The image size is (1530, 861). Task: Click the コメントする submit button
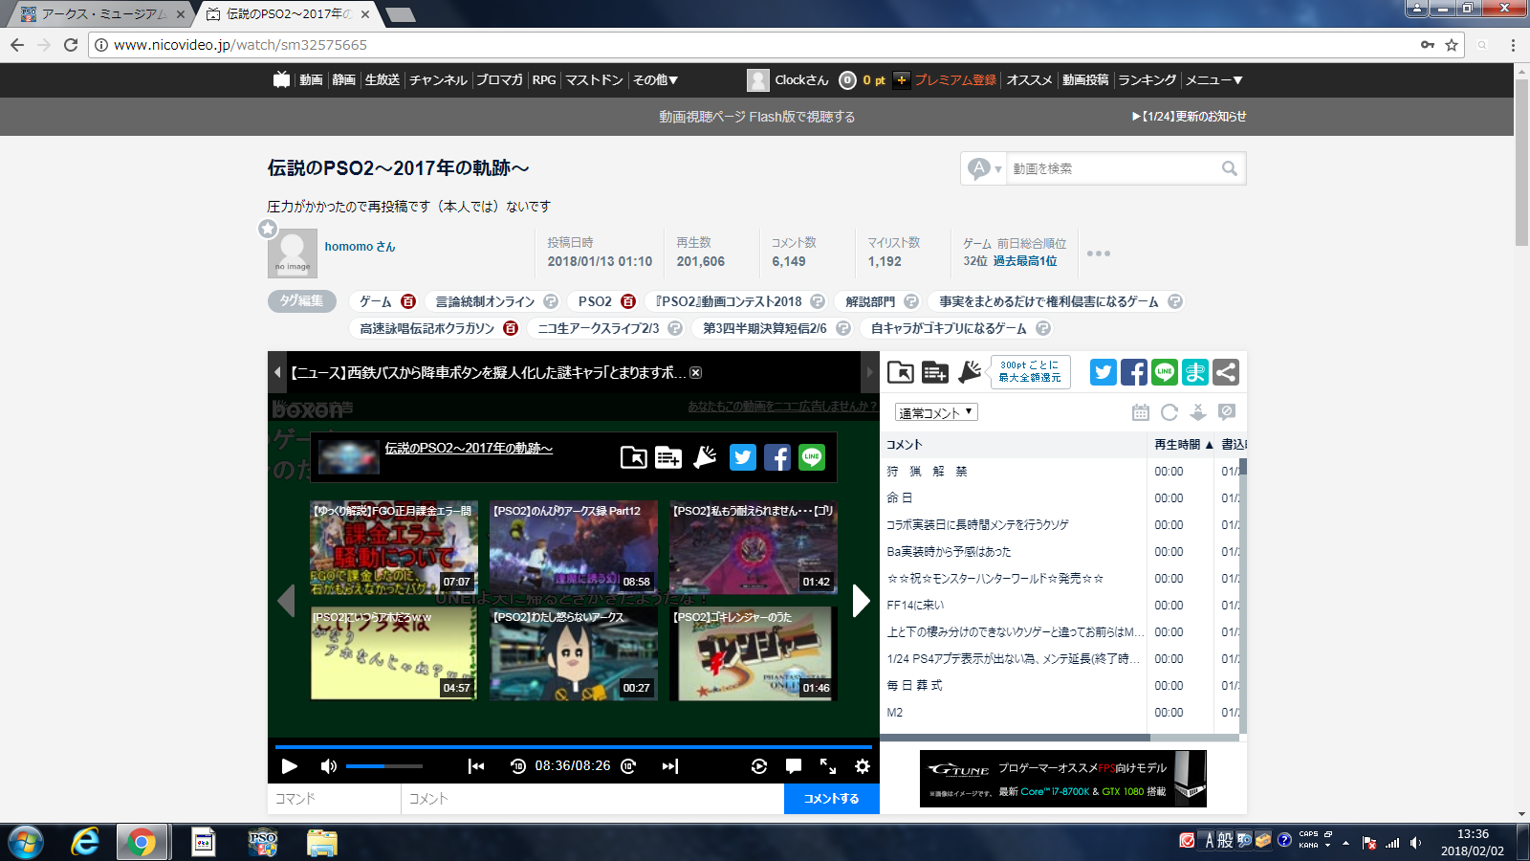pyautogui.click(x=831, y=799)
